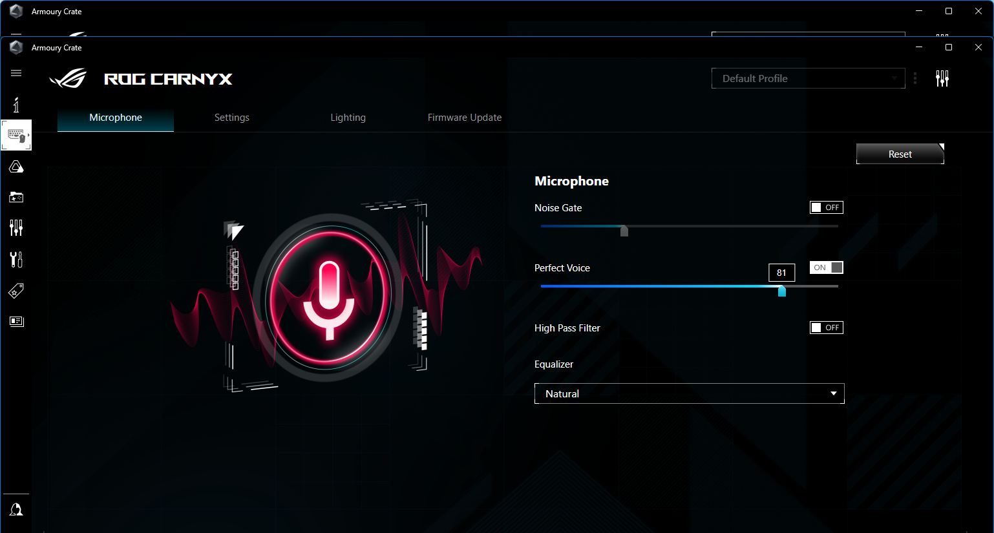Select the Device keyboard icon in the sidebar

16,135
